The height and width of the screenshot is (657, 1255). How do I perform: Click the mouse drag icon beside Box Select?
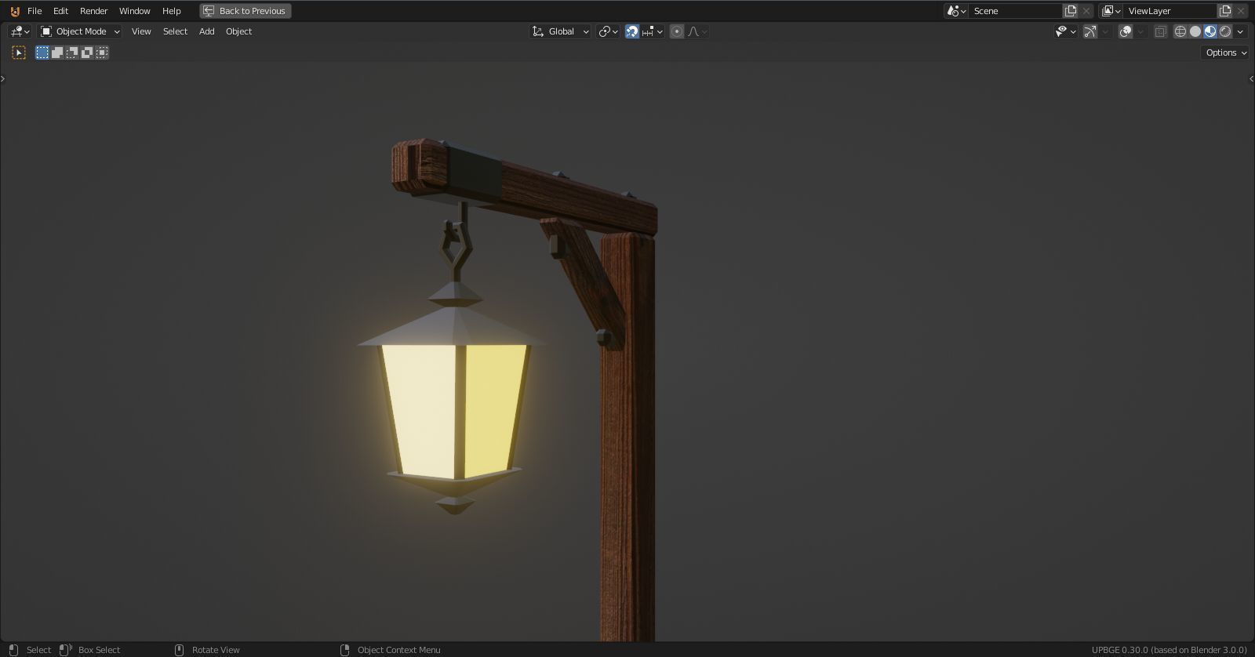pos(66,650)
